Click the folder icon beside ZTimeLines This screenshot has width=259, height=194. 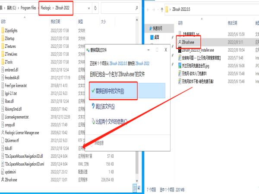click(x=3, y=54)
